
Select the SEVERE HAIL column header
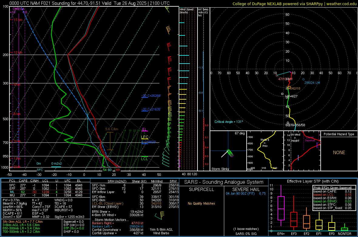click(x=246, y=189)
